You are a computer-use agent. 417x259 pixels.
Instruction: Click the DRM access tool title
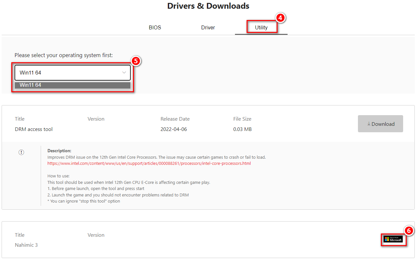pos(34,129)
